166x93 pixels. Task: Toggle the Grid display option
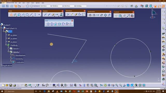tap(3, 6)
